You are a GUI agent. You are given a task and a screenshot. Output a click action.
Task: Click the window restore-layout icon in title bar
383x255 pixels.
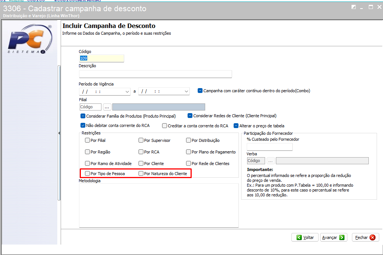(353, 7)
